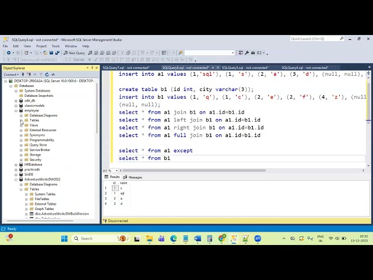
Task: Click the Copy icon in toolbar
Action: pyautogui.click(x=128, y=53)
